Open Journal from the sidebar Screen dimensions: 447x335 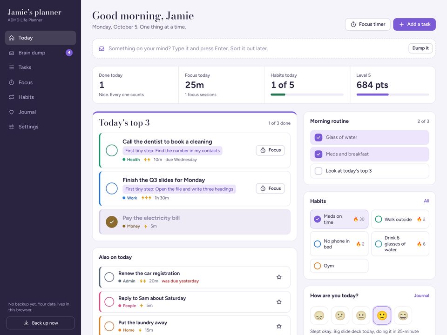pos(41,112)
